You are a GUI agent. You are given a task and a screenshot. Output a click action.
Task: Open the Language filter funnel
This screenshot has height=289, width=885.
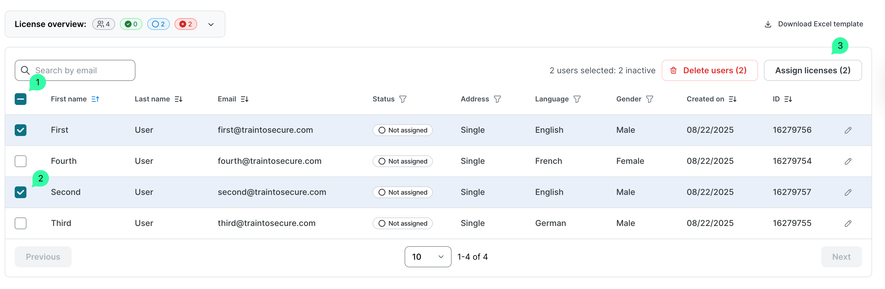(577, 99)
